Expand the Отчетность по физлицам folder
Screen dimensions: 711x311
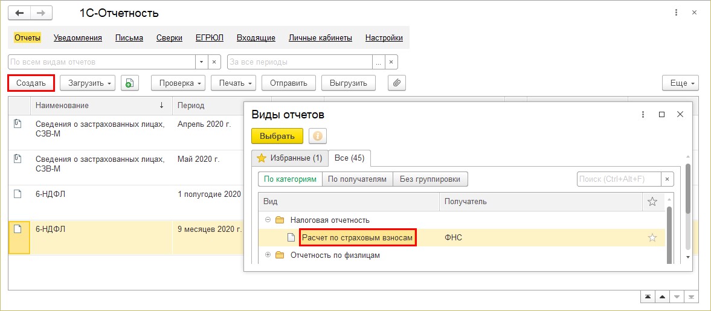click(x=268, y=255)
